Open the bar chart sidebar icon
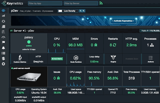This screenshot has height=103, width=160. pyautogui.click(x=3, y=15)
